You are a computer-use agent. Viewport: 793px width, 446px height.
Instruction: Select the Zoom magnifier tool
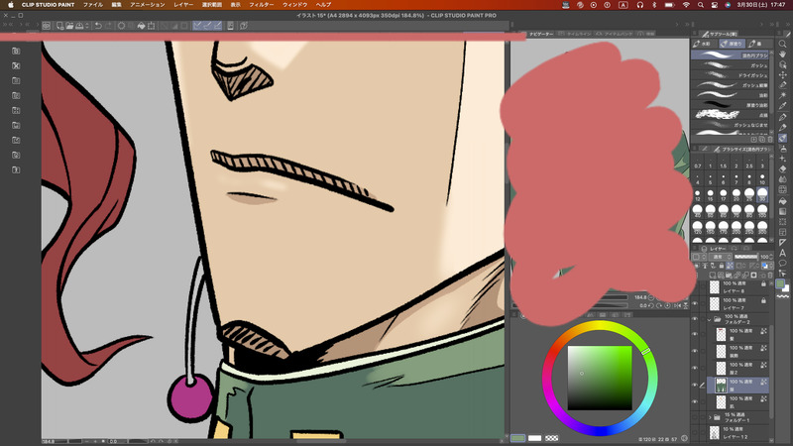783,44
